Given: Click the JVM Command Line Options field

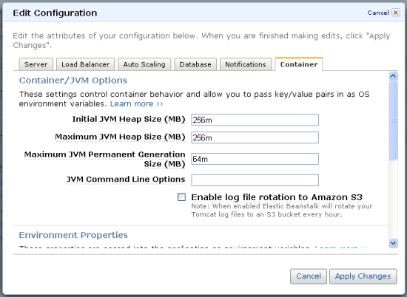Looking at the screenshot, I should [x=255, y=180].
